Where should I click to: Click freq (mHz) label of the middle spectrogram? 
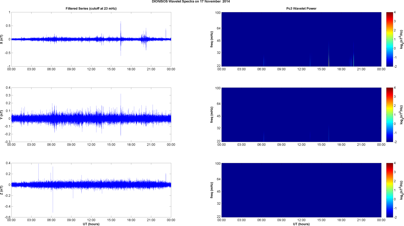[212, 115]
